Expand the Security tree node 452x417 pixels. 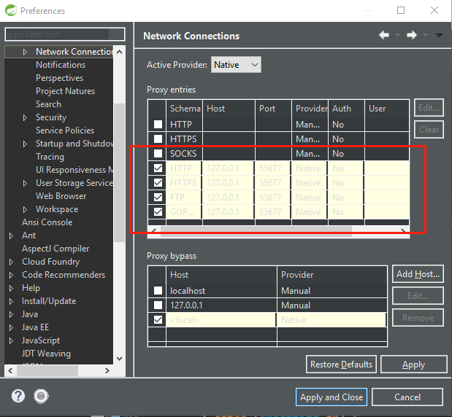point(25,117)
